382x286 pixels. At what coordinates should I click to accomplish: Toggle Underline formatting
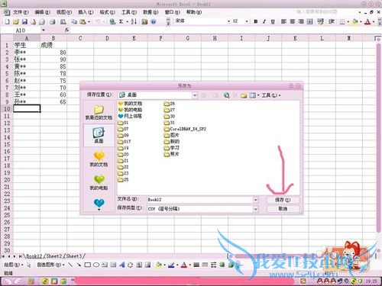273,21
